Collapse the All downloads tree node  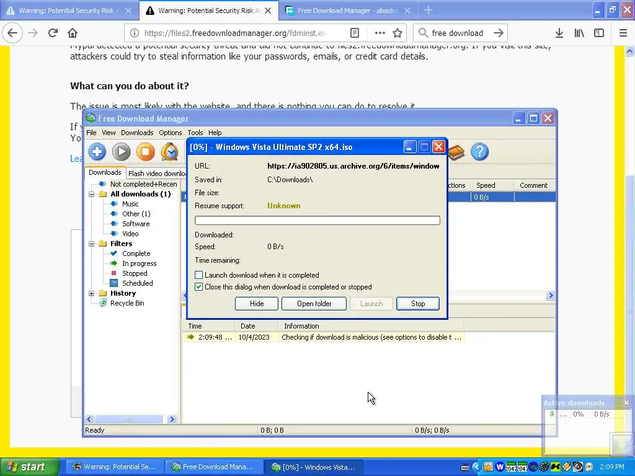[x=92, y=194]
